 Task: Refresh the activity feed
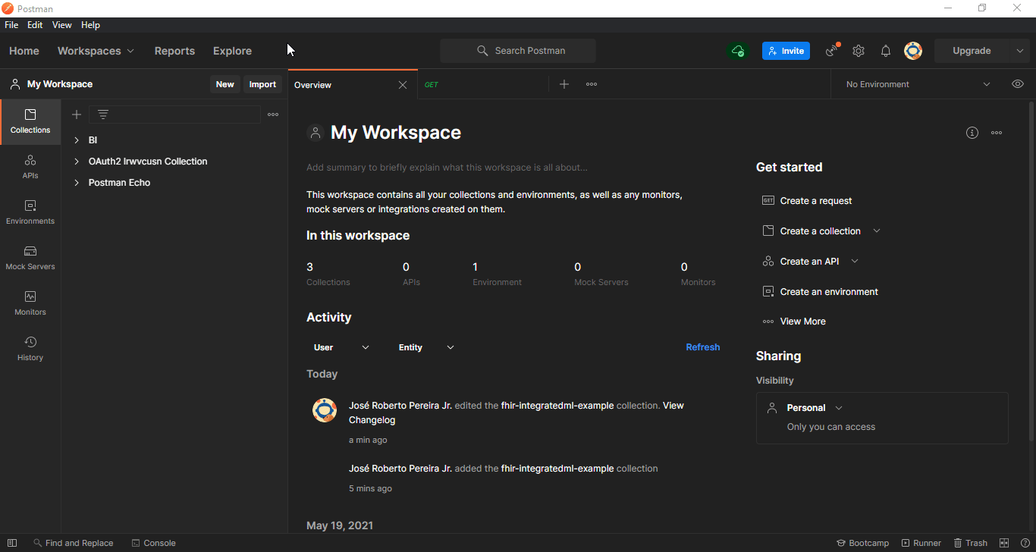tap(702, 347)
